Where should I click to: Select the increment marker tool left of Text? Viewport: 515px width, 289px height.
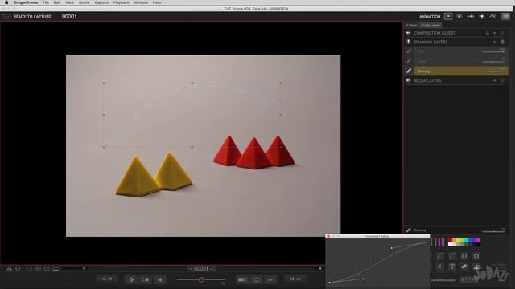coord(440,267)
